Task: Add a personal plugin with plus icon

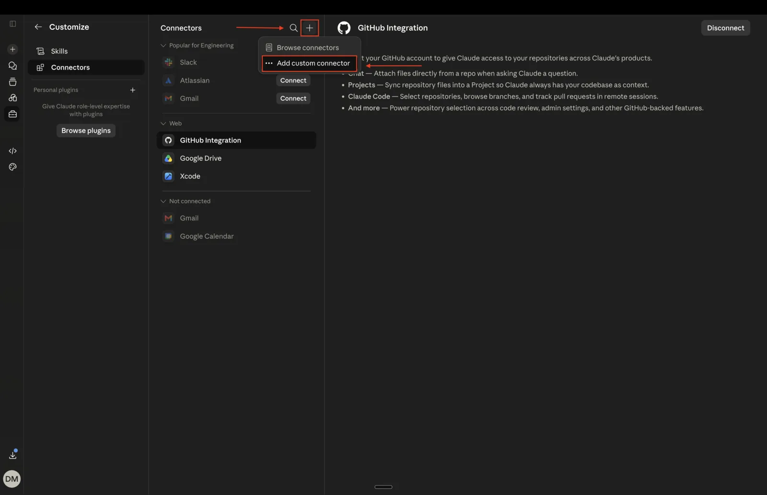Action: [133, 90]
